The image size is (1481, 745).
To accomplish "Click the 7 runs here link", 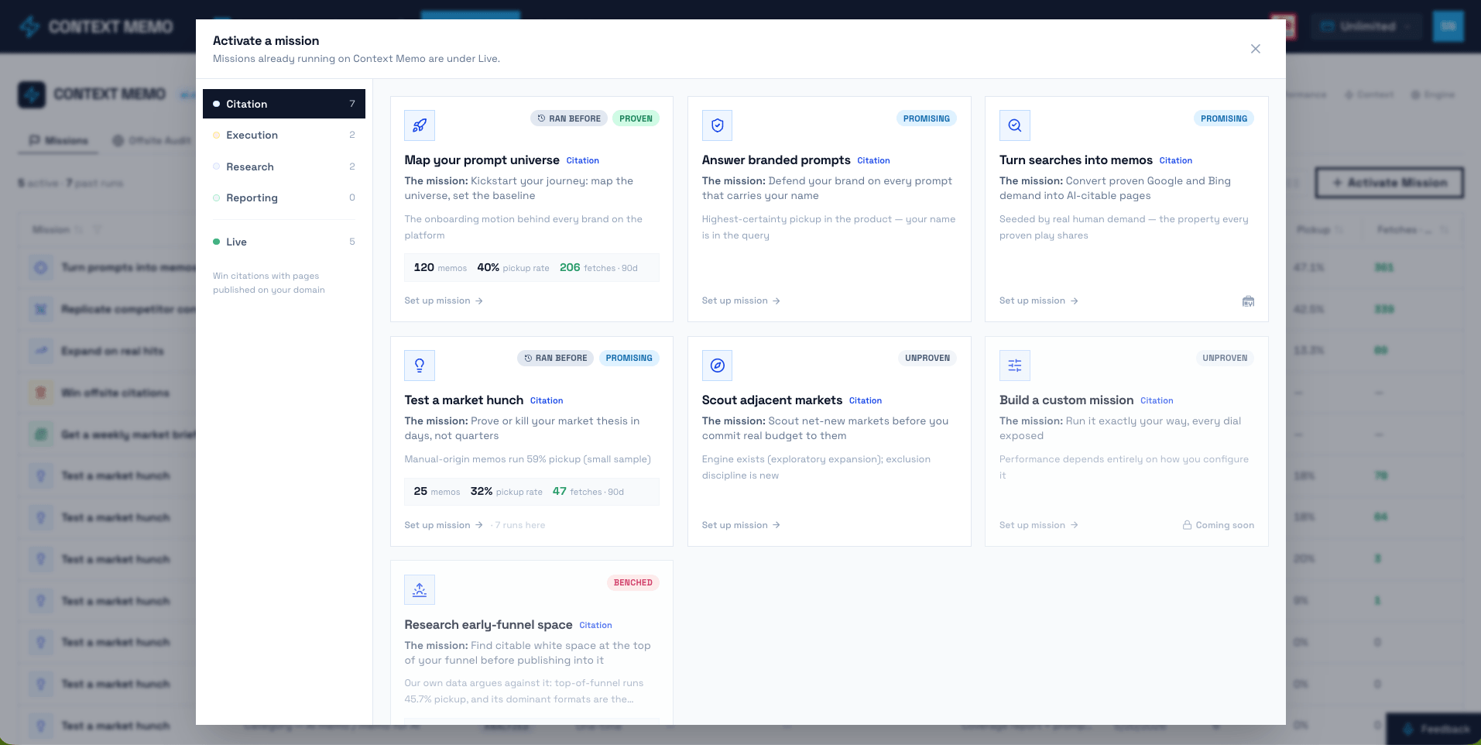I will point(520,525).
